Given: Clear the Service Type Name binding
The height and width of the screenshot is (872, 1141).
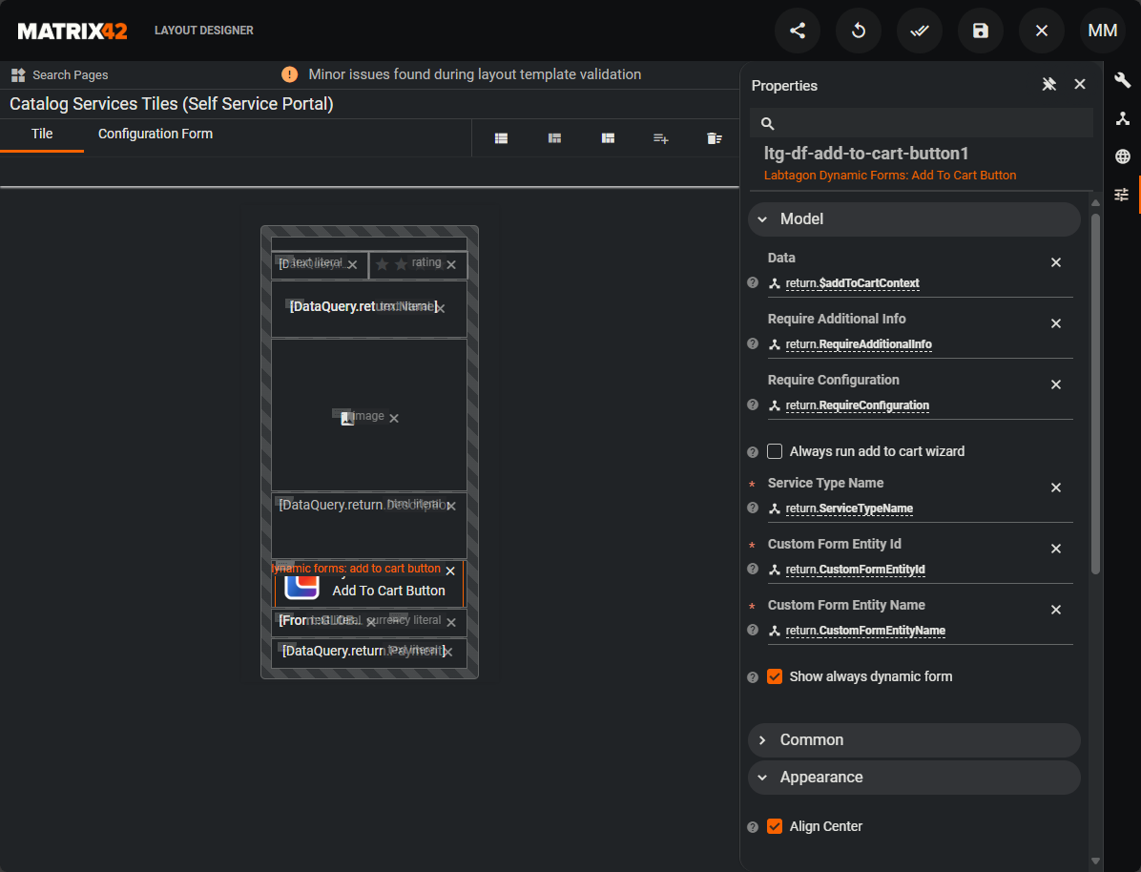Looking at the screenshot, I should point(1056,488).
